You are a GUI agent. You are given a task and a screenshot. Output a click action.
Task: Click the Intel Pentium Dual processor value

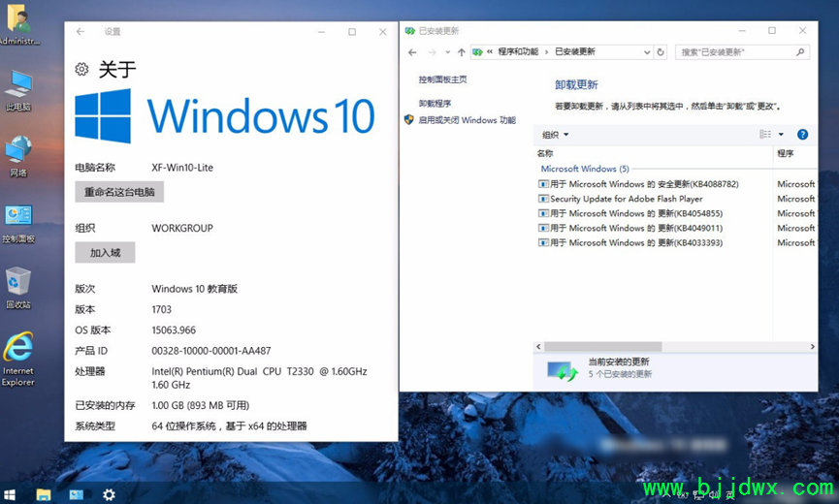tap(259, 378)
